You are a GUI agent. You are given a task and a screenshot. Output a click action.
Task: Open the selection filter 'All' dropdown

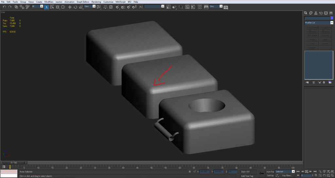point(42,6)
